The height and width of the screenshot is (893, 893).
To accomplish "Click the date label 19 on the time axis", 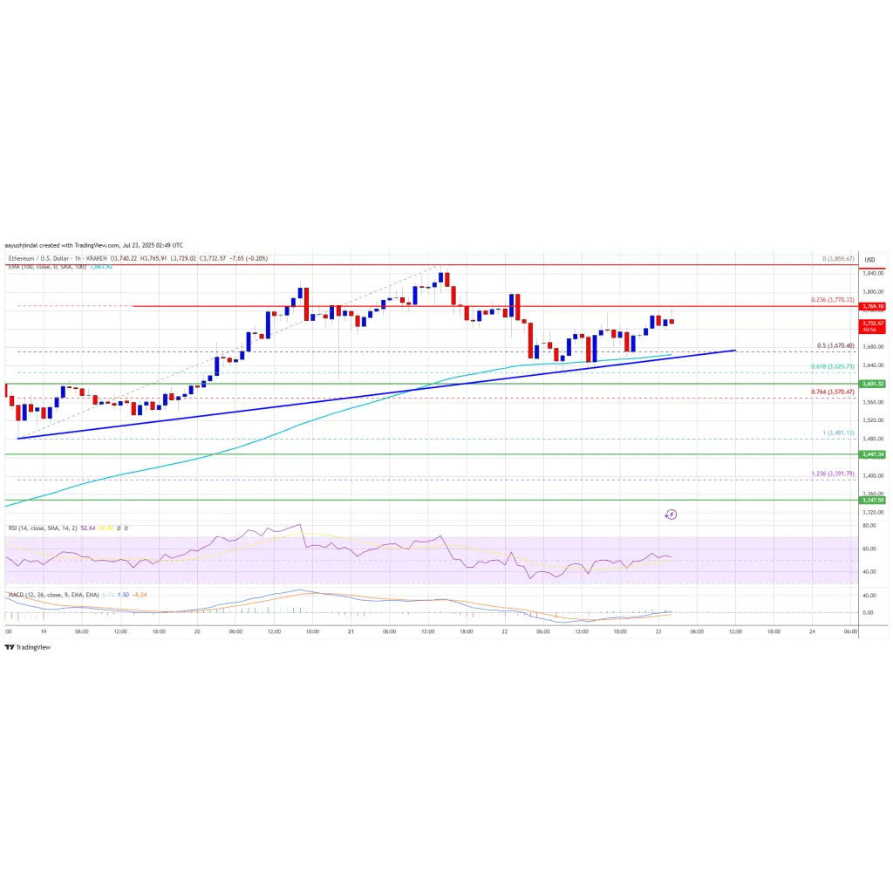I will click(x=44, y=631).
